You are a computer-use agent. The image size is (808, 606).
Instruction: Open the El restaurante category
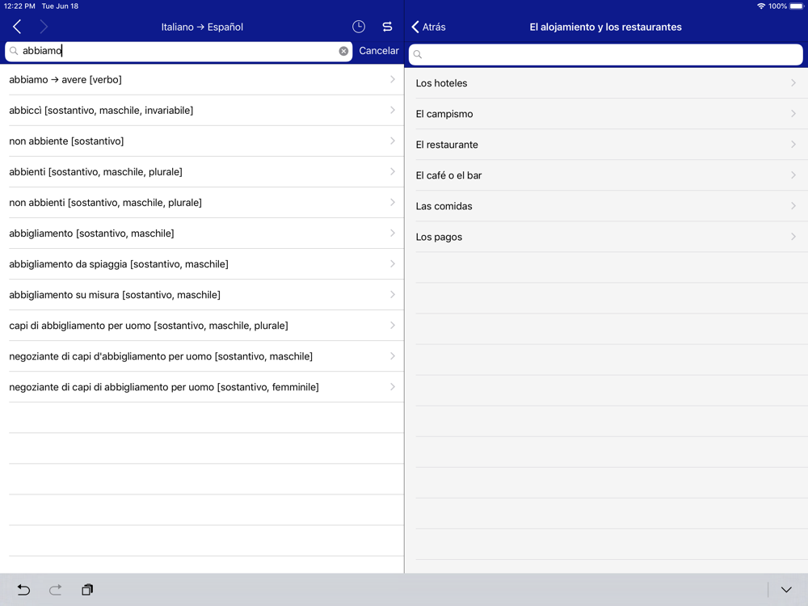606,145
